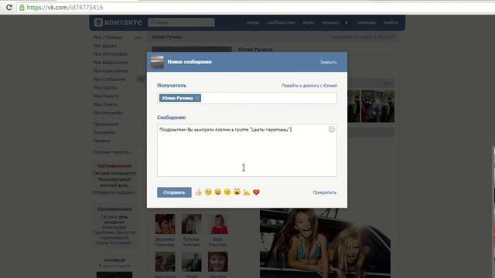Open Документы in the left sidebar
This screenshot has width=495, height=278.
pos(104,132)
